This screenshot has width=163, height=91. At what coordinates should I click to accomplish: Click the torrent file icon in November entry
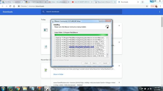[x=46, y=70]
